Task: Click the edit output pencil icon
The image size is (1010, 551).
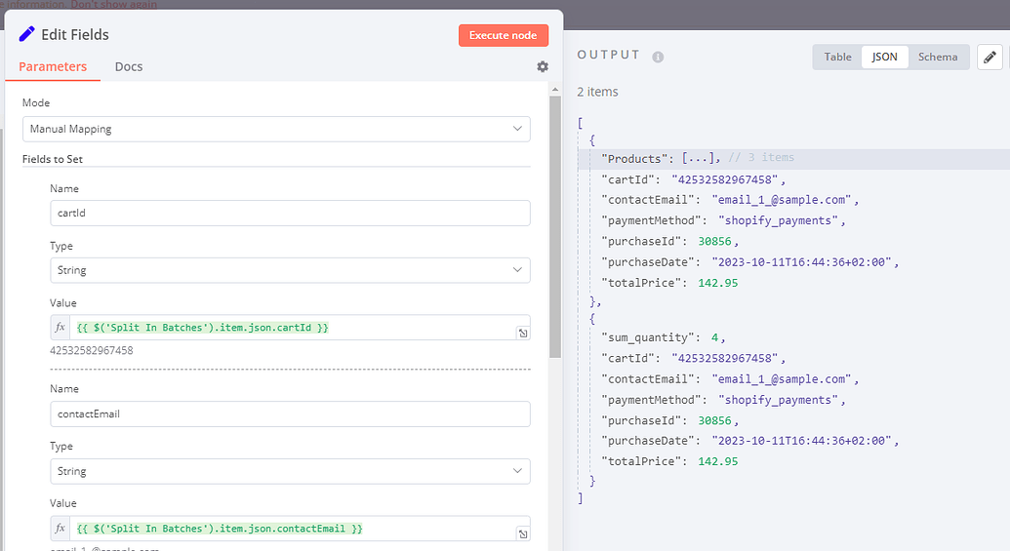Action: click(x=990, y=58)
